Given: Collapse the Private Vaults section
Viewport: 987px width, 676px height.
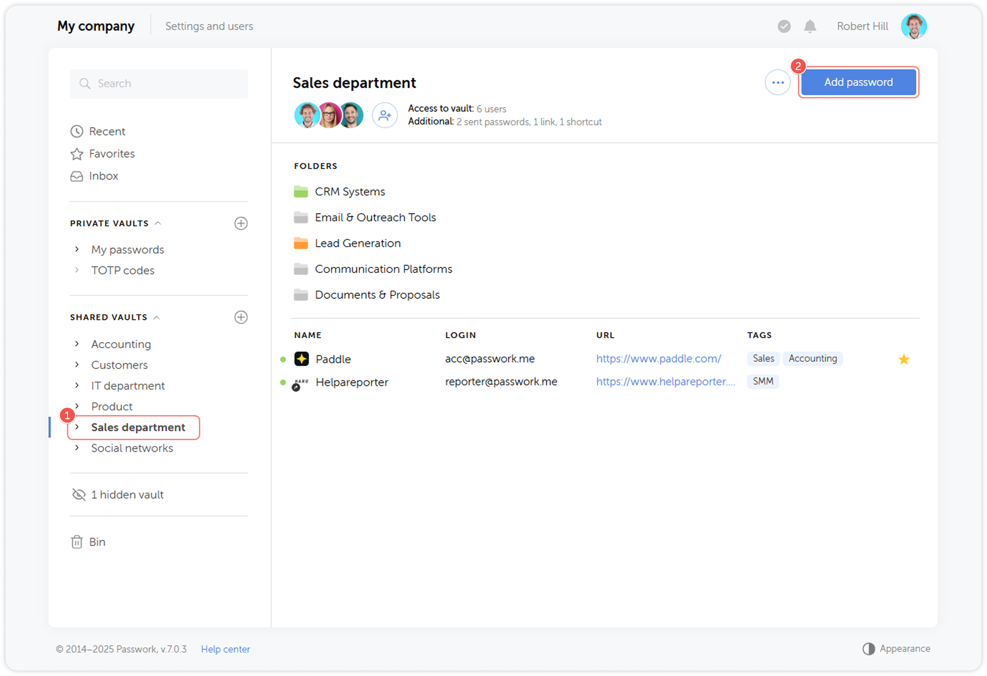Looking at the screenshot, I should click(x=158, y=223).
